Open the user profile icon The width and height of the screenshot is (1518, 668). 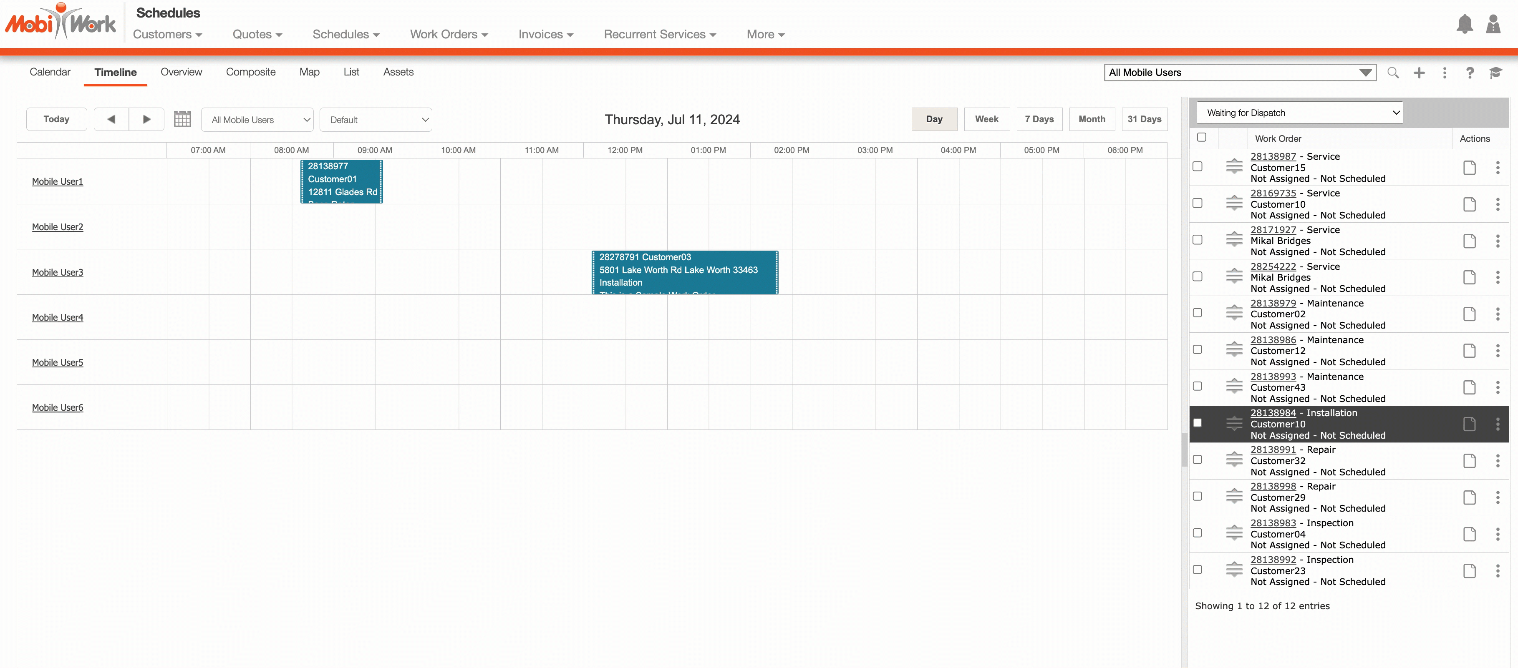[x=1493, y=24]
